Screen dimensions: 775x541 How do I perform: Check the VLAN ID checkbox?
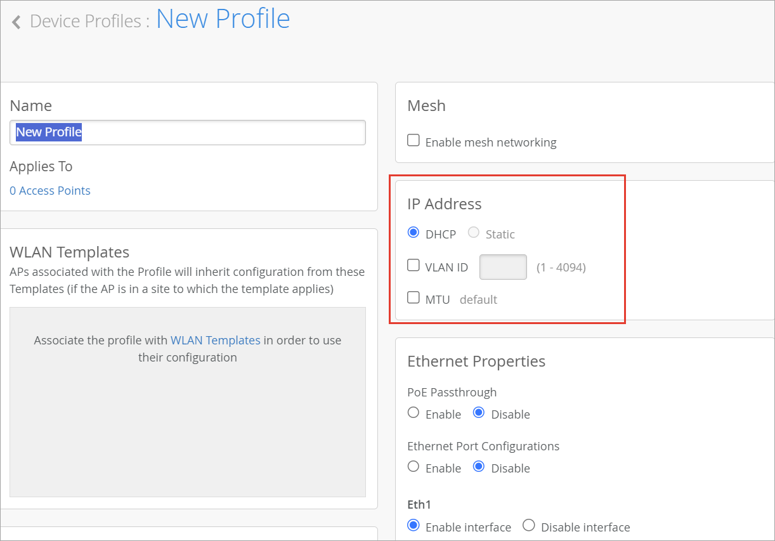click(414, 266)
